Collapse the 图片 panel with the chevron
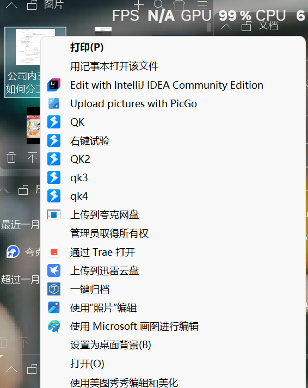 click(x=11, y=5)
